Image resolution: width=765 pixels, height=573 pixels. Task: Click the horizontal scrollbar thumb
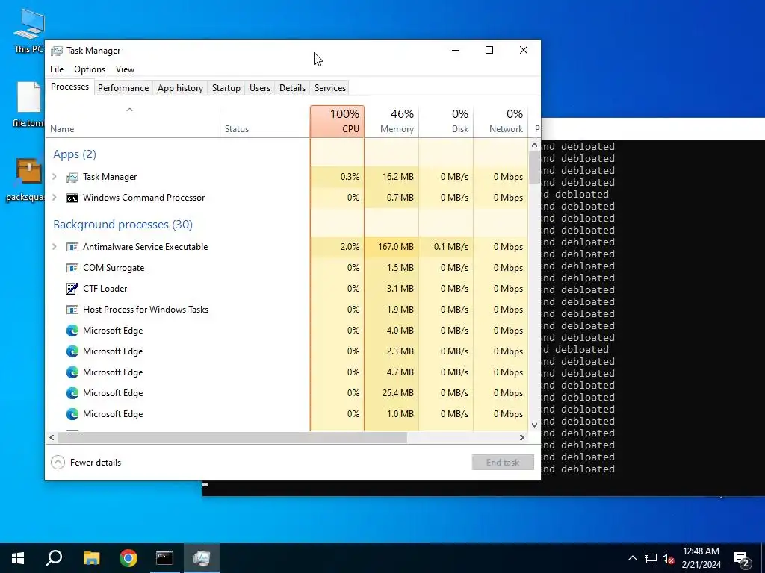[232, 437]
